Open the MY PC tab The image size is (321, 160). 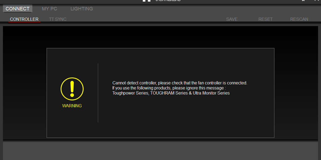[x=49, y=9]
